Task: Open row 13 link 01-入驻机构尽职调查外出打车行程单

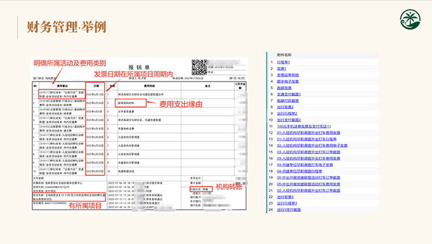Action: (x=307, y=139)
